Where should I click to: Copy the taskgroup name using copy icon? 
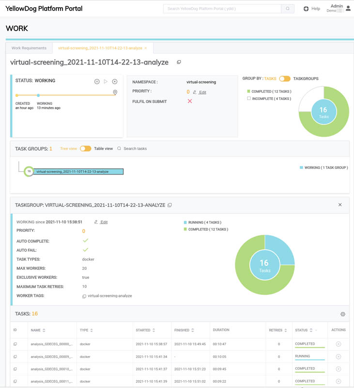coord(169,205)
